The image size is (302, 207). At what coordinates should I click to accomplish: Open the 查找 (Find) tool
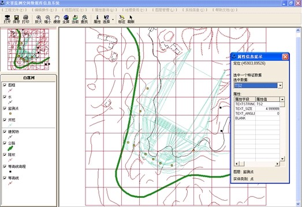(x=84, y=20)
